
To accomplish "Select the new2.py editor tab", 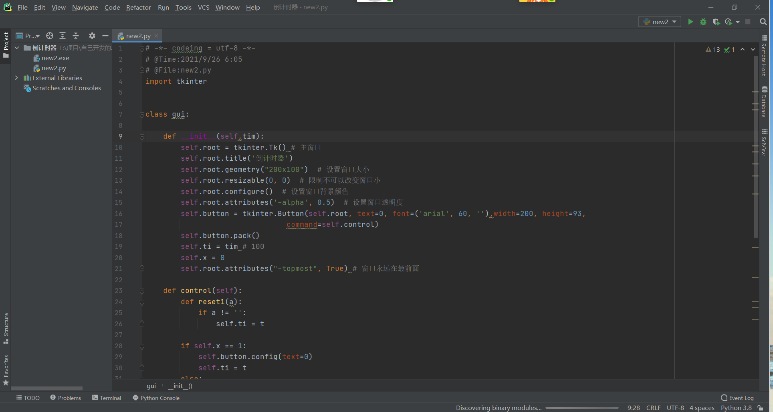I will pyautogui.click(x=137, y=36).
